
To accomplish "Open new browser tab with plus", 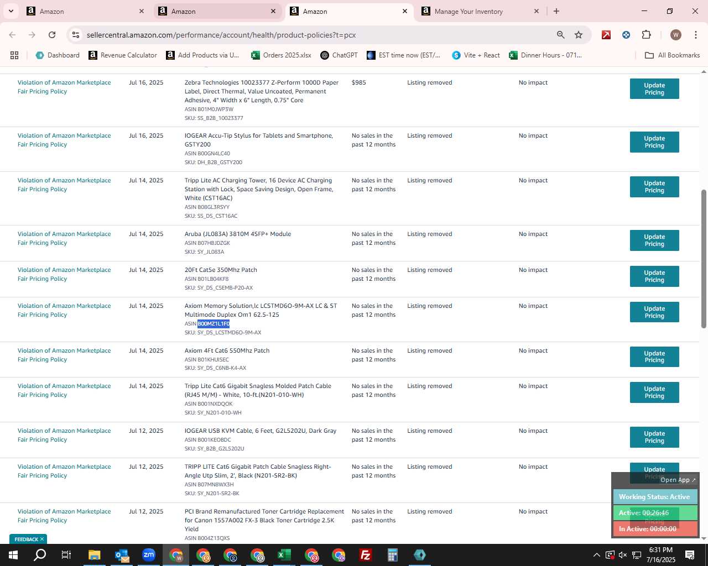I will coord(556,11).
